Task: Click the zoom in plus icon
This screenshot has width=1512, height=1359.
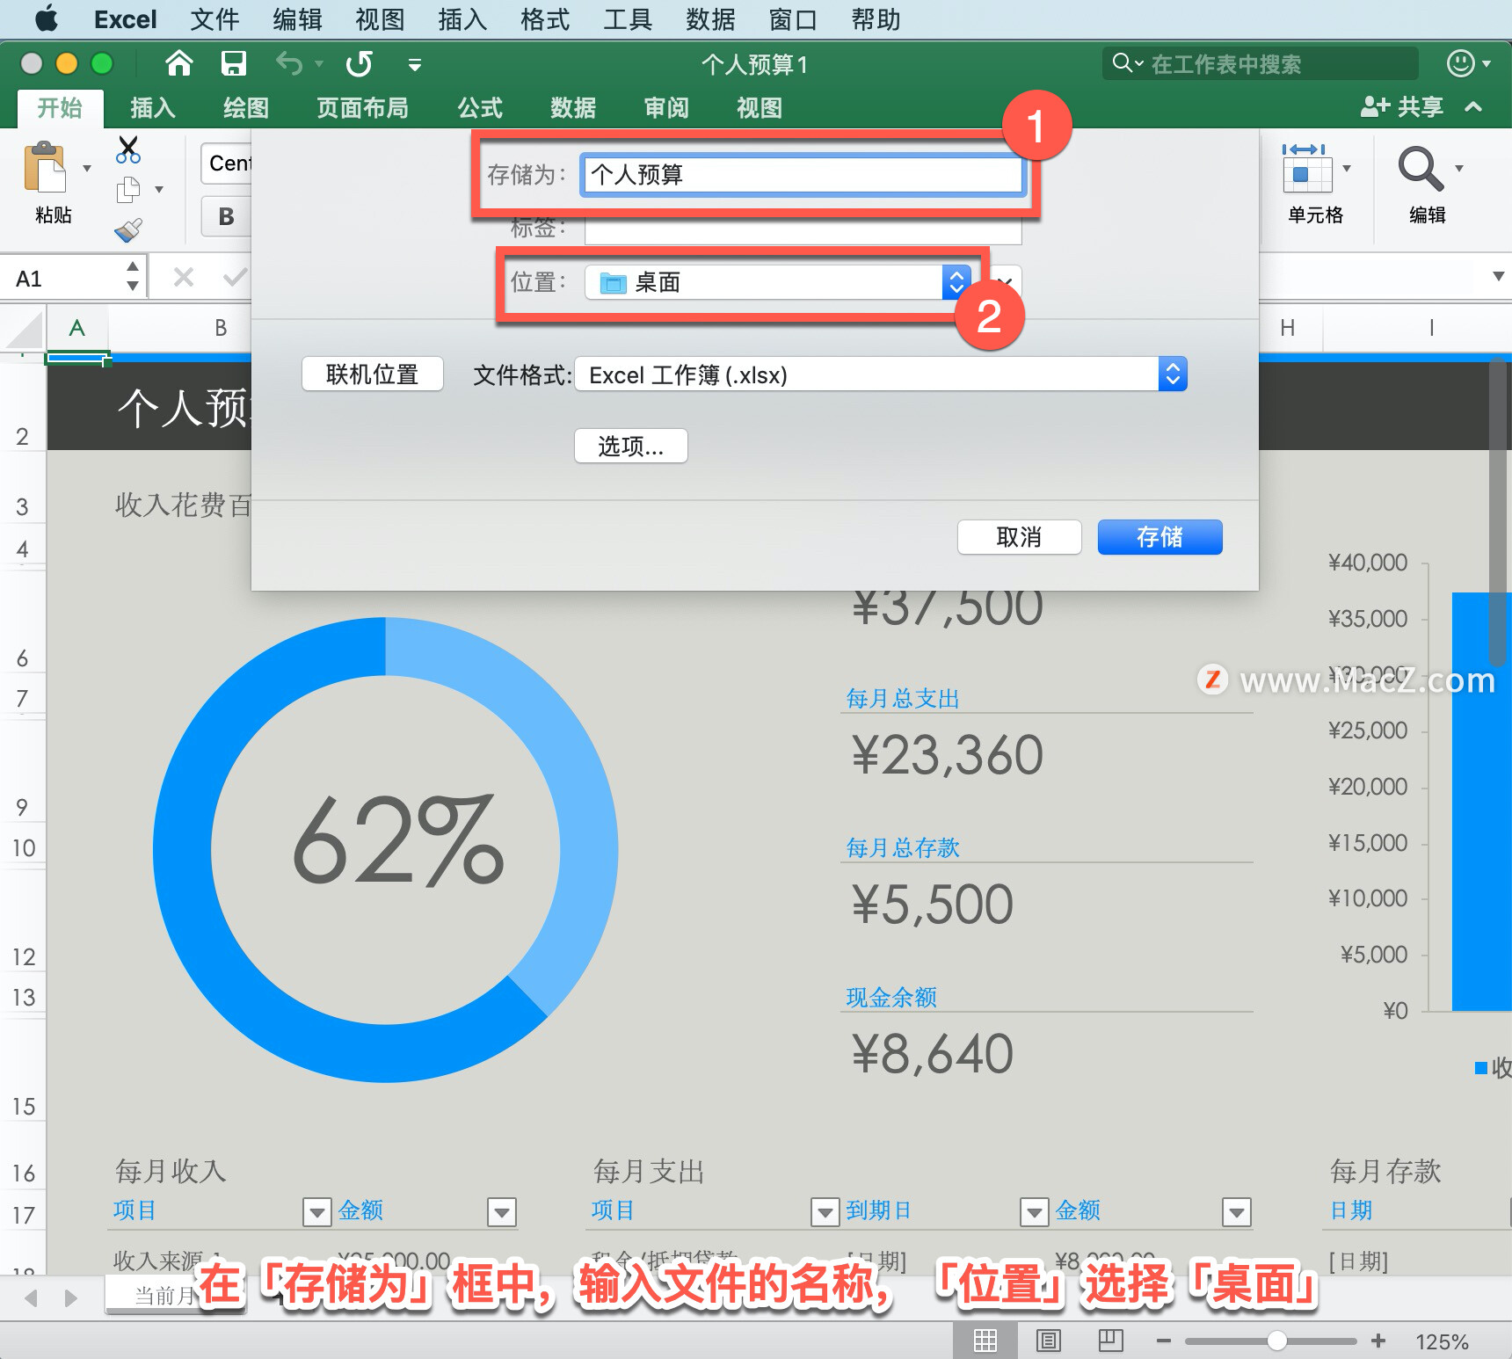Action: [1378, 1341]
